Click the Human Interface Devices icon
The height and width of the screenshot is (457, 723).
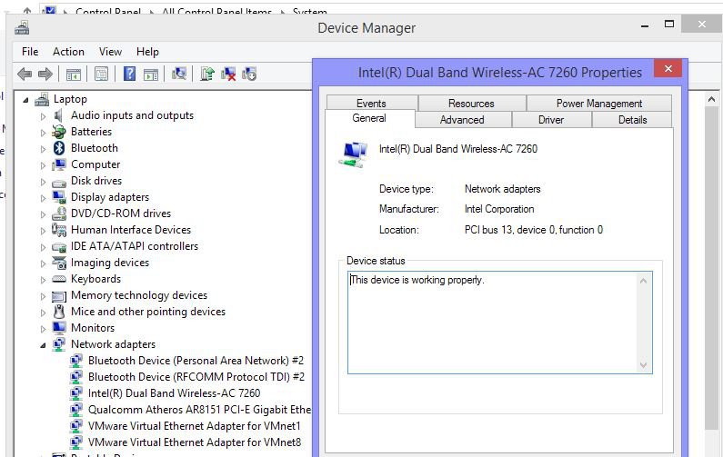coord(59,230)
